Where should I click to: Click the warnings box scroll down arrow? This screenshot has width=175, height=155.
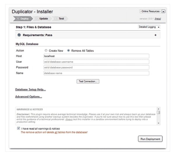tap(158, 123)
